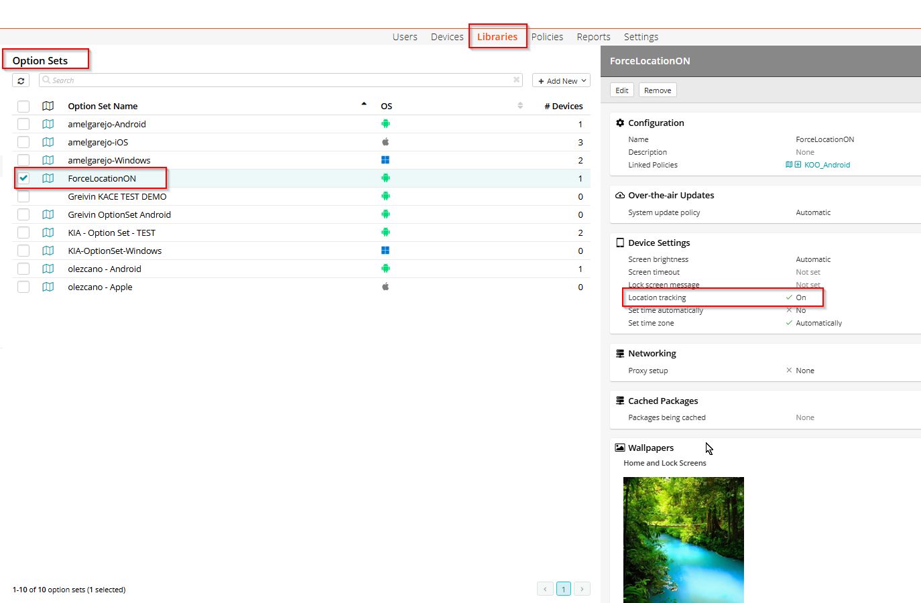Switch to the Policies tab

point(547,37)
